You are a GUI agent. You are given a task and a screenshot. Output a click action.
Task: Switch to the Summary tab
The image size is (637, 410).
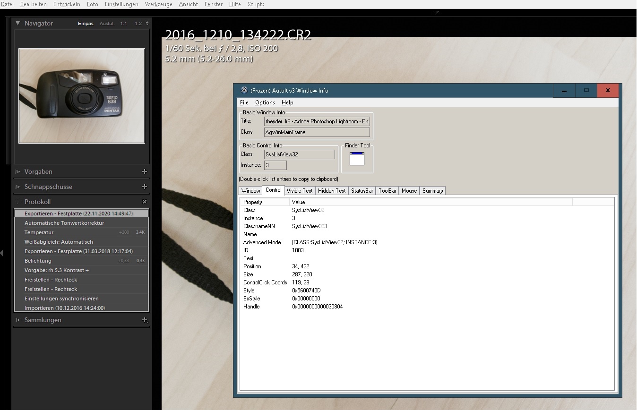tap(432, 191)
